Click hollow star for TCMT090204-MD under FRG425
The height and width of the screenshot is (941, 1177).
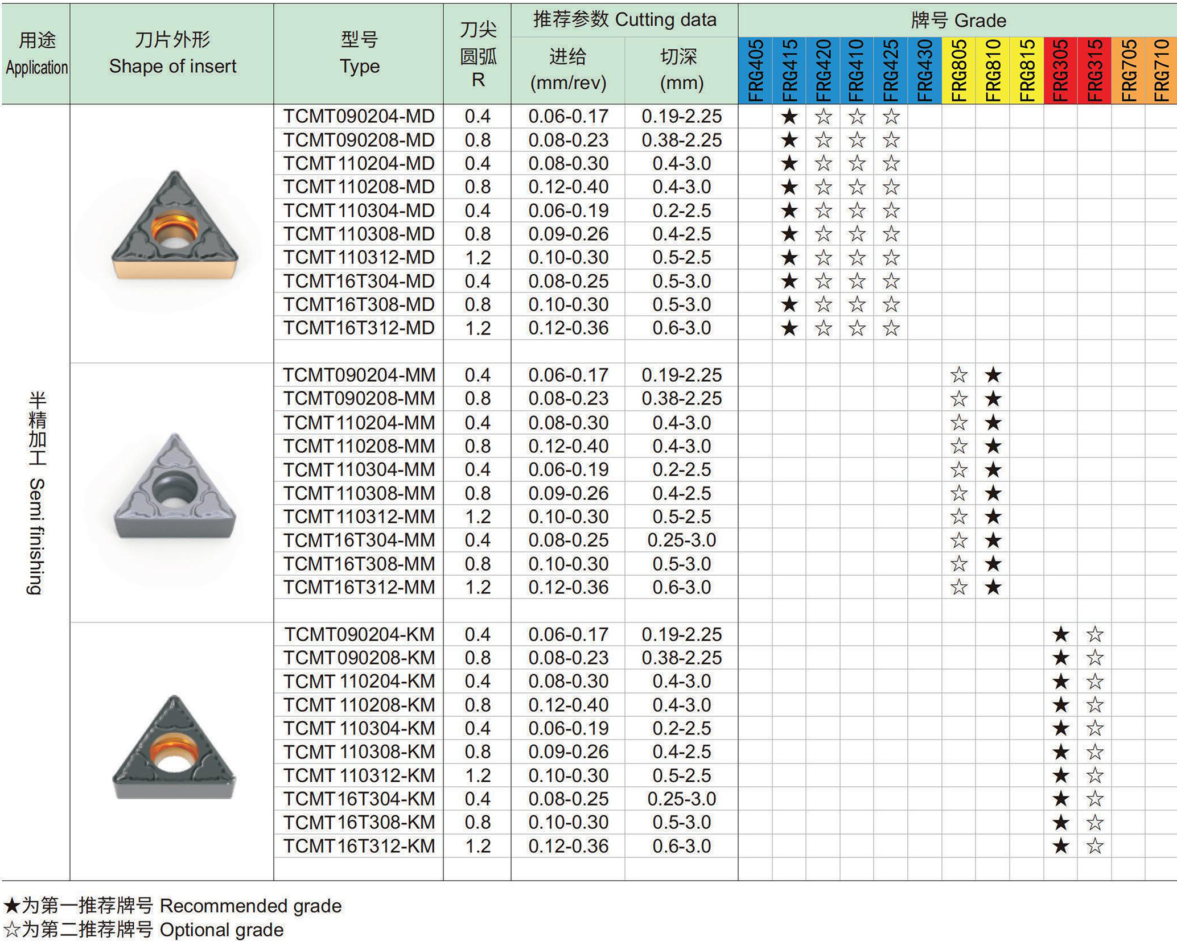pos(891,117)
